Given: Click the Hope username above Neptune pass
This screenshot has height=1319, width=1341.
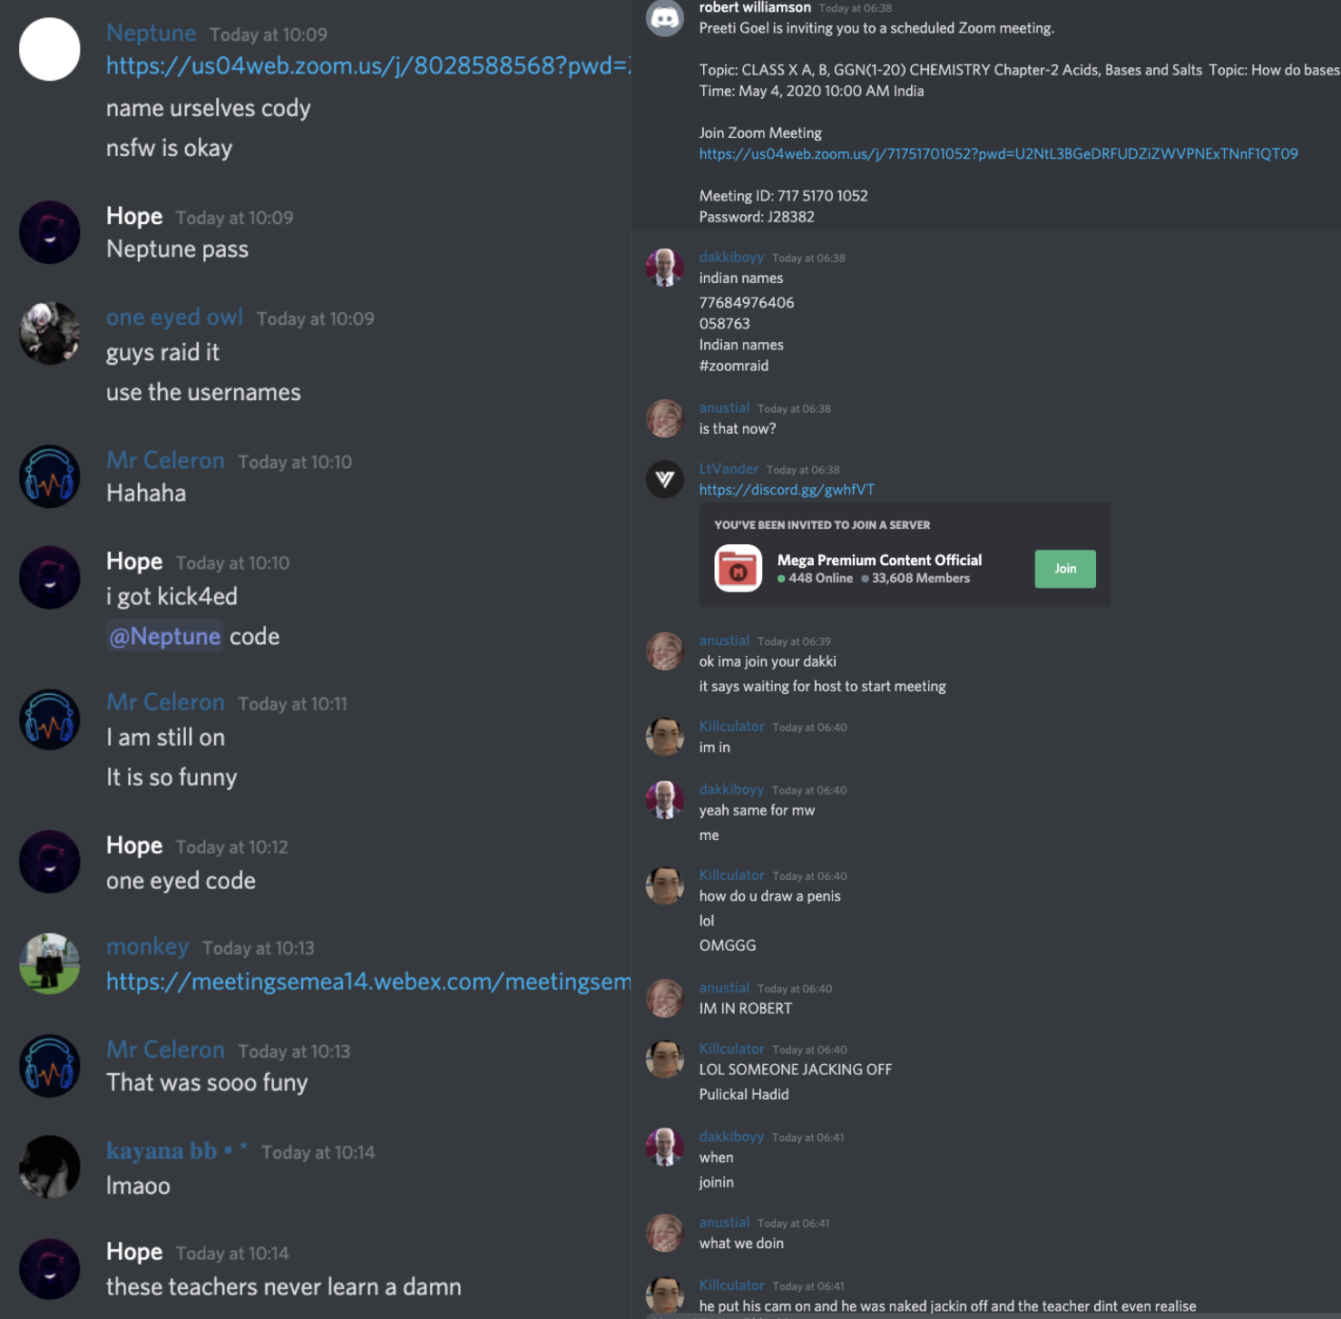Looking at the screenshot, I should (134, 216).
